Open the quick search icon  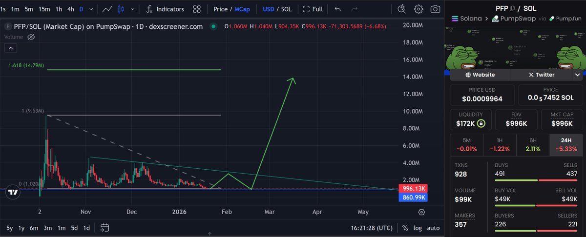point(401,9)
